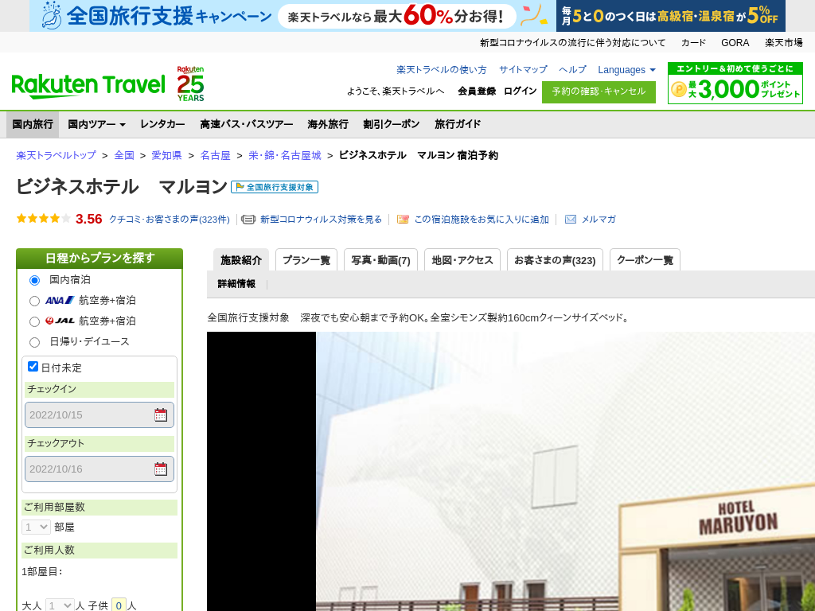Click the 全国 breadcrumb link
815x611 pixels.
[124, 155]
